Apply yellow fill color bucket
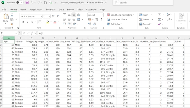 coord(48,22)
